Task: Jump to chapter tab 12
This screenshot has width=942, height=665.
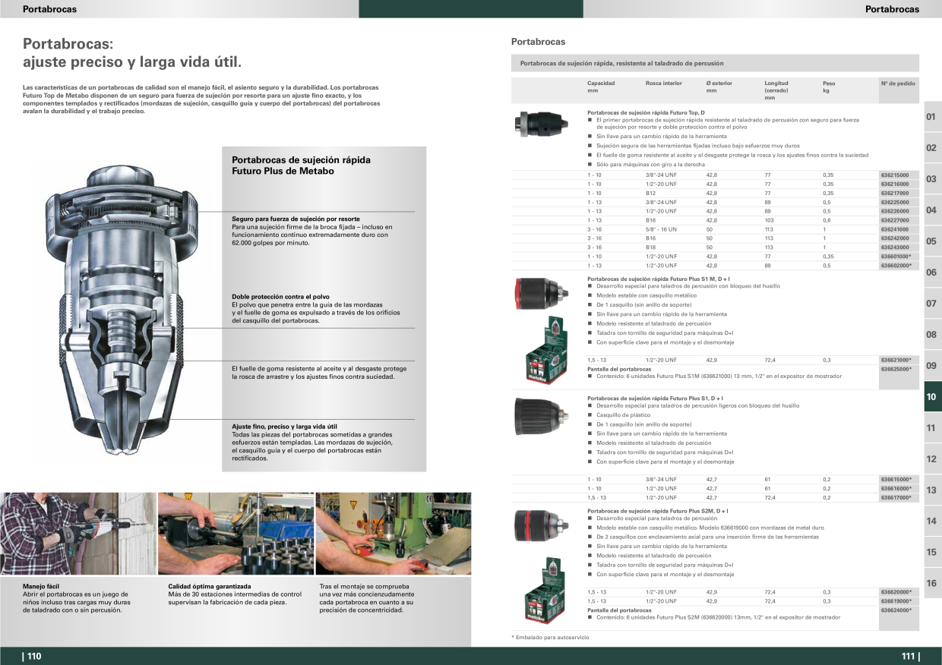Action: tap(932, 459)
